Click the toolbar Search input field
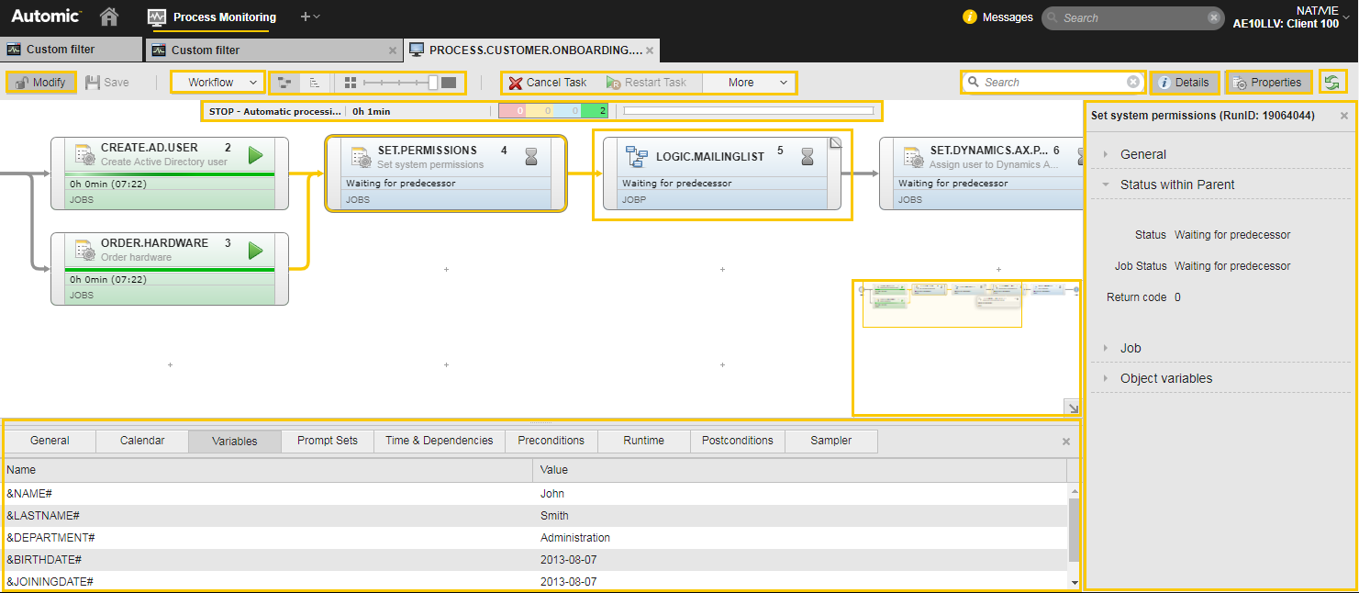Screen dimensions: 1359x593 point(1052,83)
